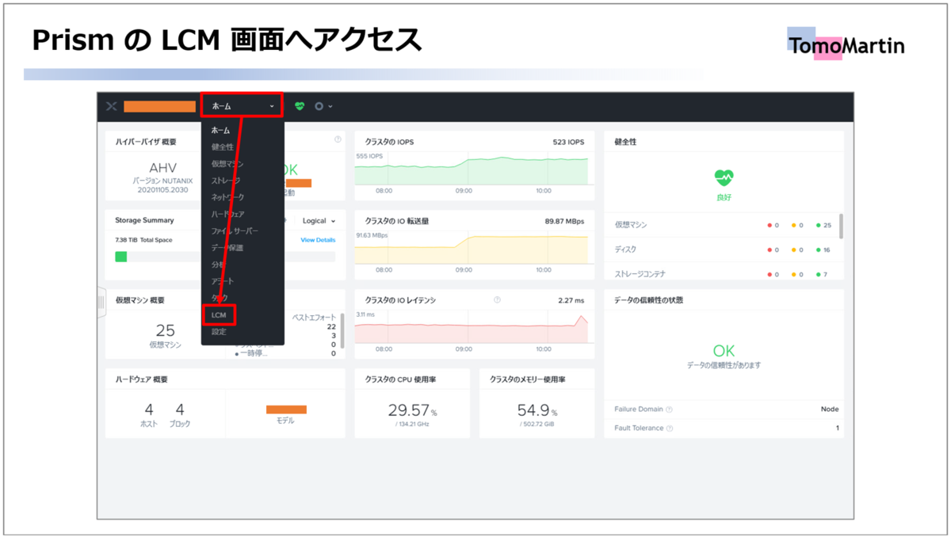The image size is (951, 537).
Task: Click the ストレージコンテナ row in 健全性 panel
Action: [x=724, y=274]
